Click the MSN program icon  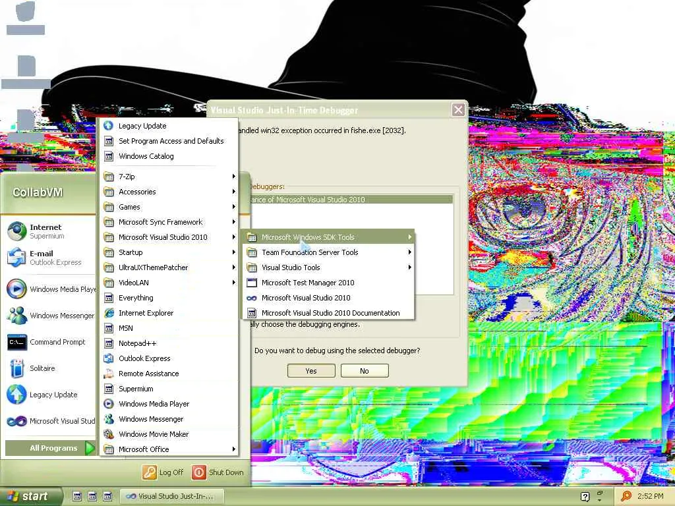[x=109, y=328]
